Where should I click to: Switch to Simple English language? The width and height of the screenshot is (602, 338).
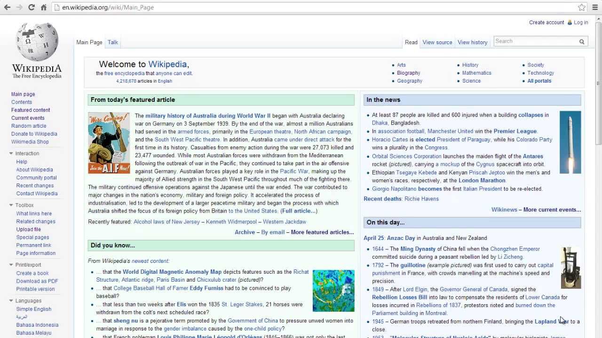[34, 309]
